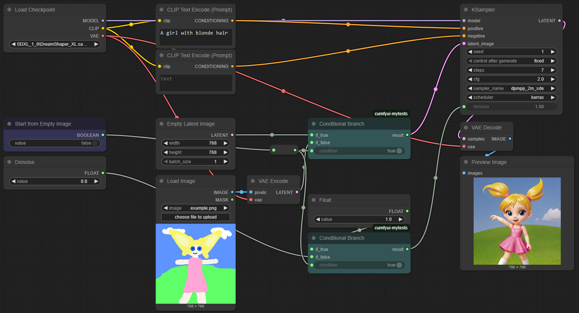The width and height of the screenshot is (579, 313).
Task: Click the if_true input socket on the upper Conditional Branch
Action: 312,135
